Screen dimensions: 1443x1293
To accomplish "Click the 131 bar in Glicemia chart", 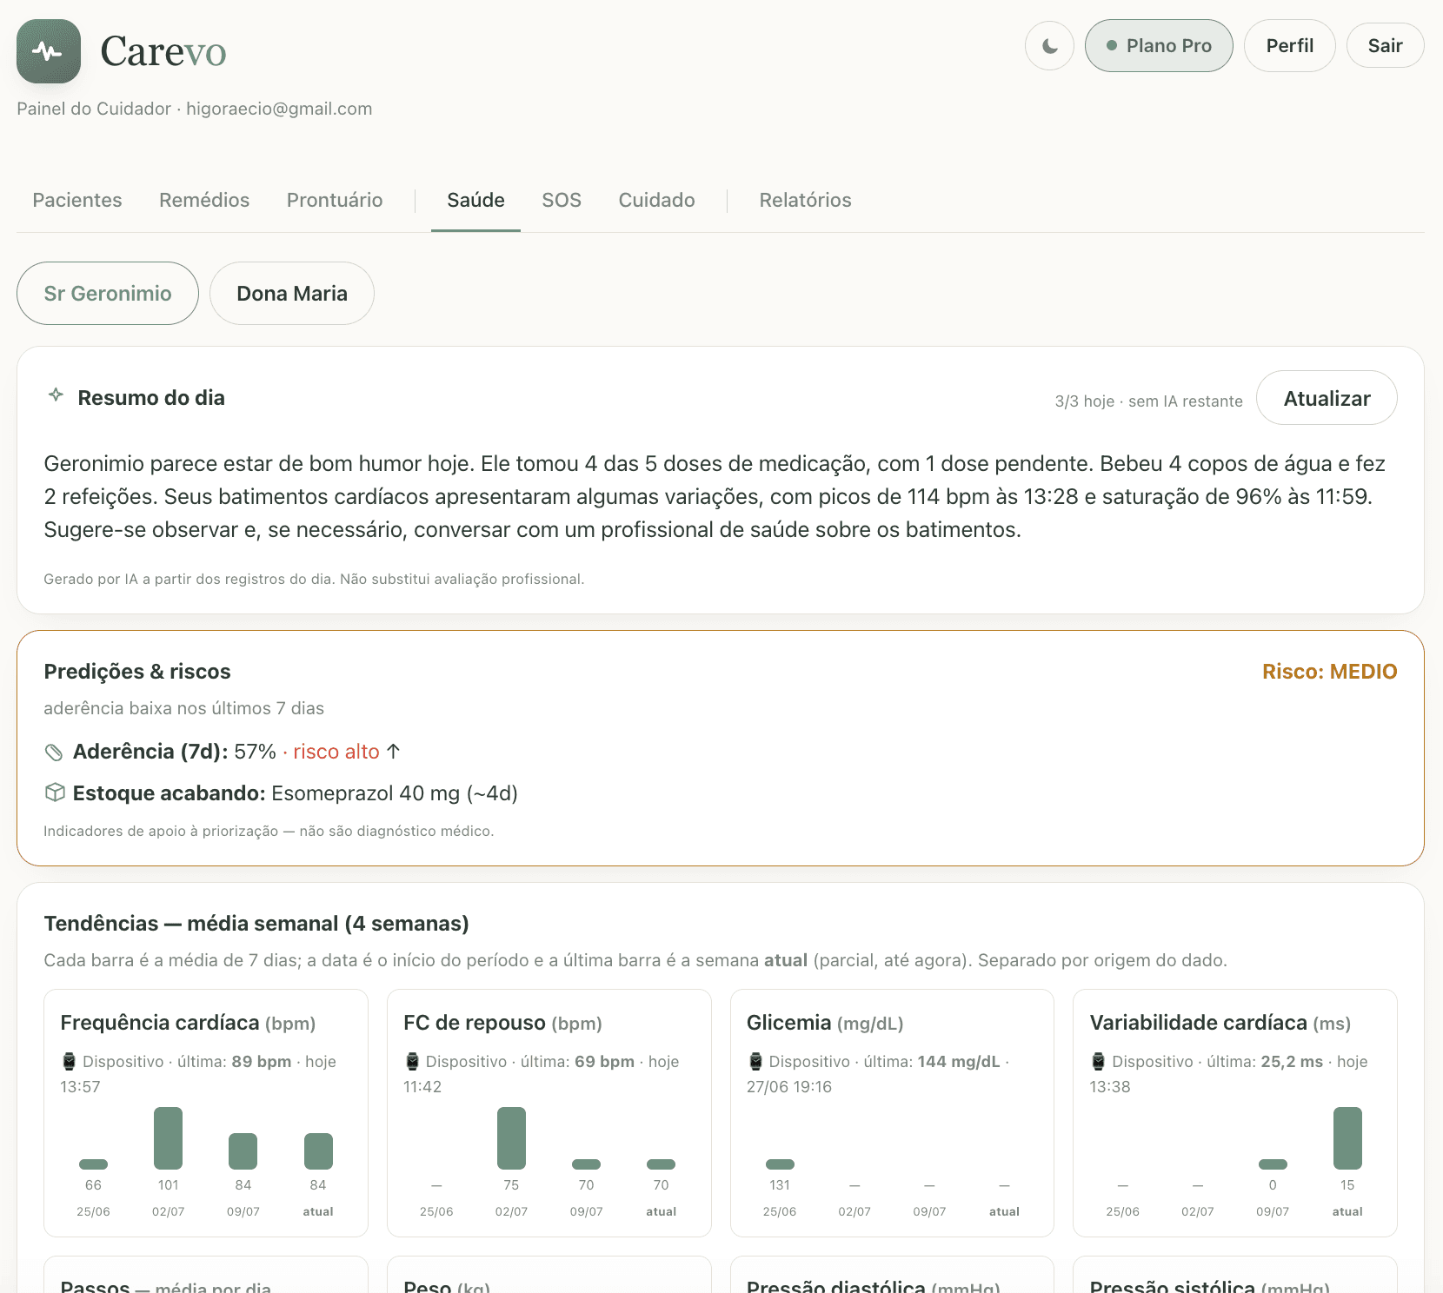I will (780, 1164).
